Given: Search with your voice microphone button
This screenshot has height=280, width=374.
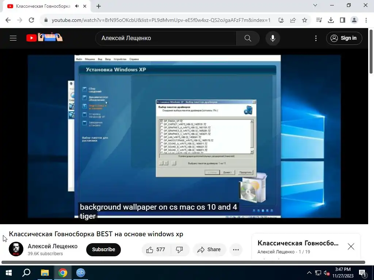Looking at the screenshot, I should tap(272, 38).
